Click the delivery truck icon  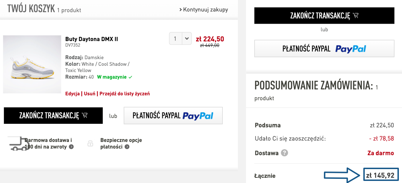[x=19, y=143]
